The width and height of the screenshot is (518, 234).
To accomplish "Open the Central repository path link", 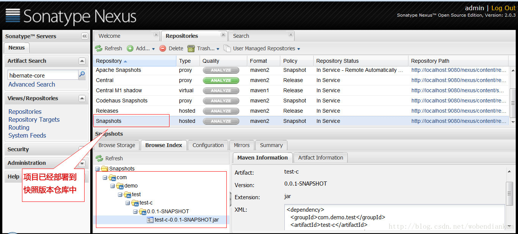I will tap(459, 80).
